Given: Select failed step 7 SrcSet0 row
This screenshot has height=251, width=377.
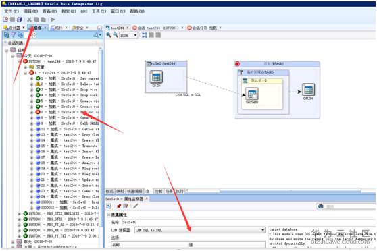Looking at the screenshot, I should pos(68,112).
